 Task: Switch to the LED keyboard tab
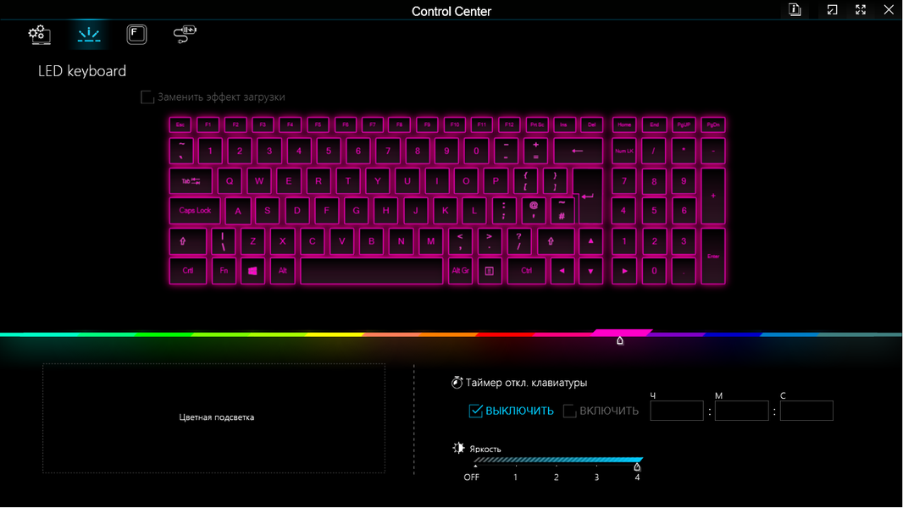89,35
